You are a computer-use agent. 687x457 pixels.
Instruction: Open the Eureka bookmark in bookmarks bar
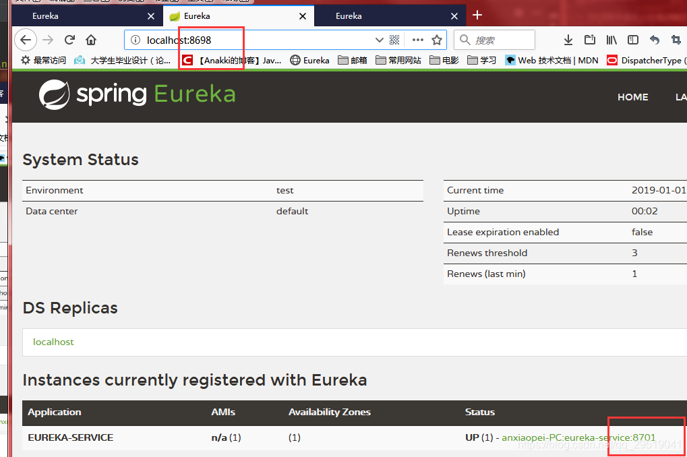click(x=309, y=60)
